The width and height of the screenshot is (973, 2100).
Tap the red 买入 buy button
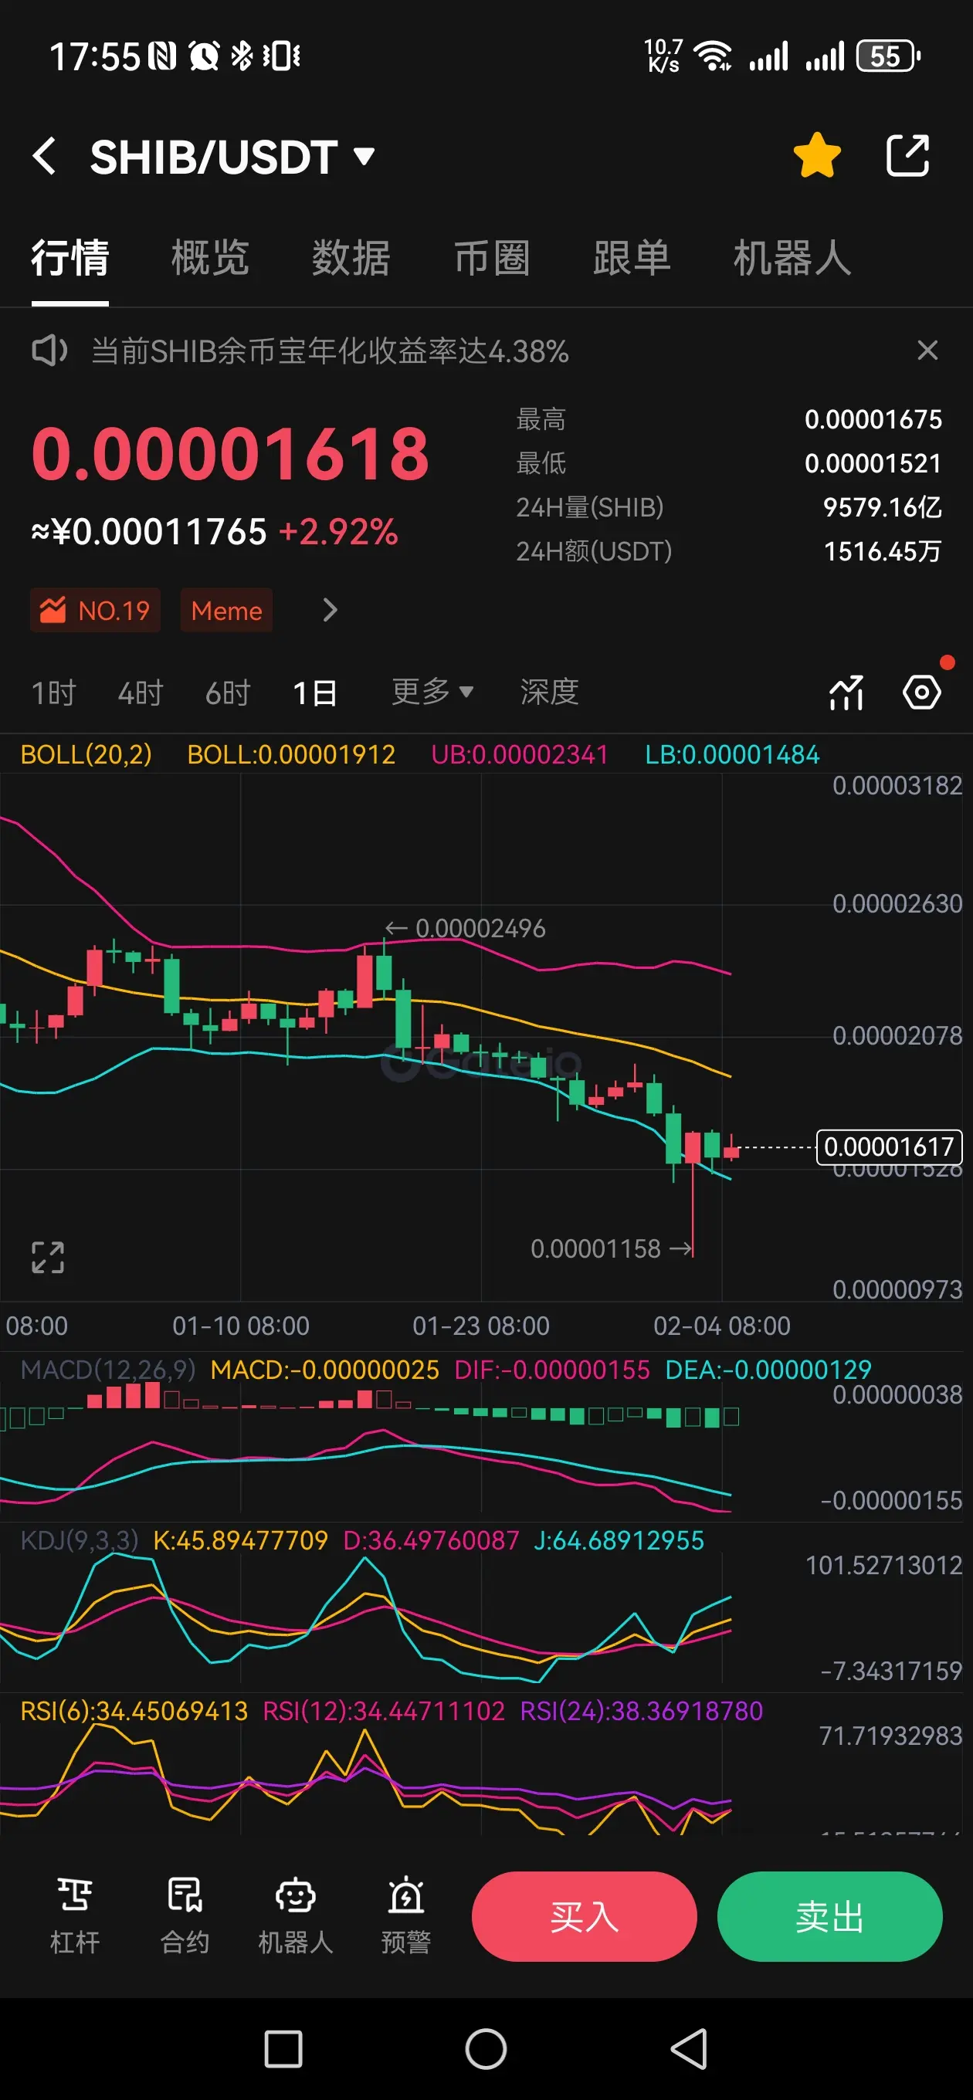[584, 1916]
